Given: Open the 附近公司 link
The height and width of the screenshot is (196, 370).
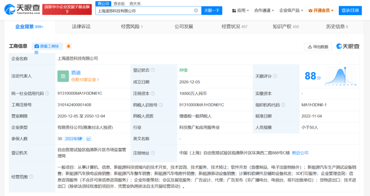Looking at the screenshot, I should point(300,153).
